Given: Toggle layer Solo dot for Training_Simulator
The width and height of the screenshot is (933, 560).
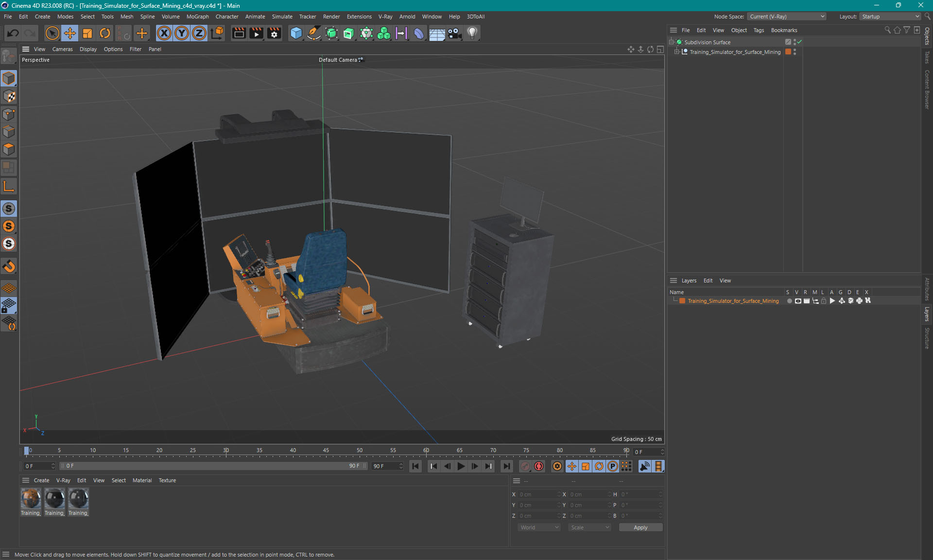Looking at the screenshot, I should point(789,301).
